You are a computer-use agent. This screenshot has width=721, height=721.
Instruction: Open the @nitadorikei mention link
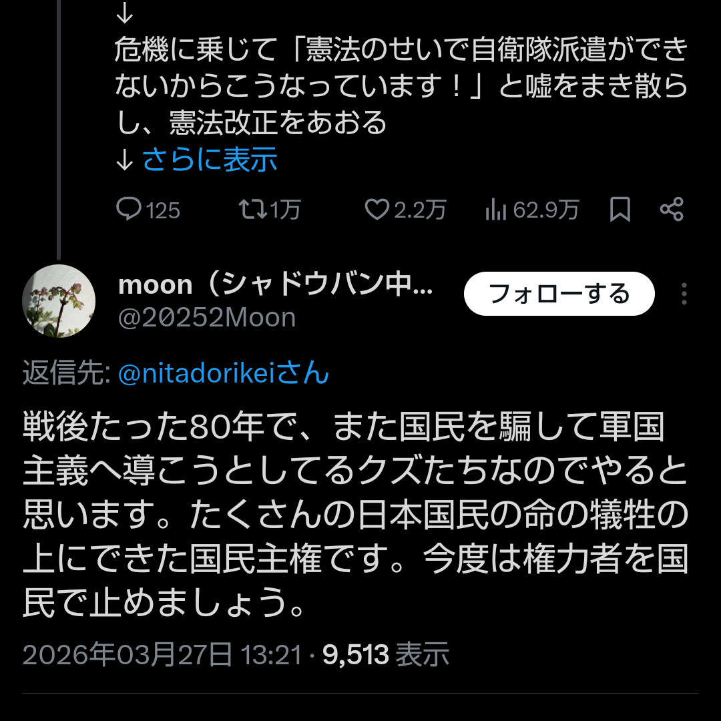click(223, 374)
